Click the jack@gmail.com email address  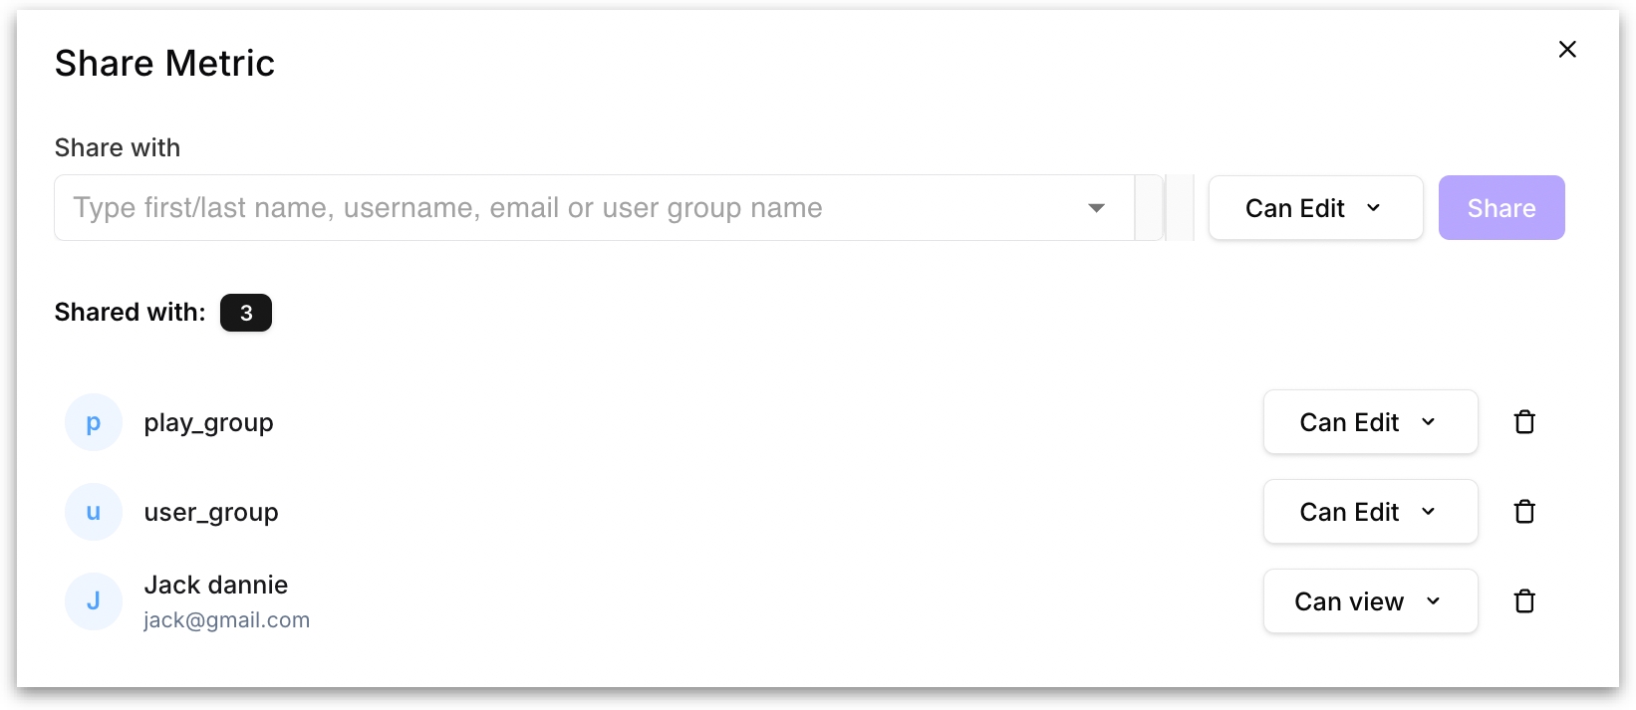point(227,620)
